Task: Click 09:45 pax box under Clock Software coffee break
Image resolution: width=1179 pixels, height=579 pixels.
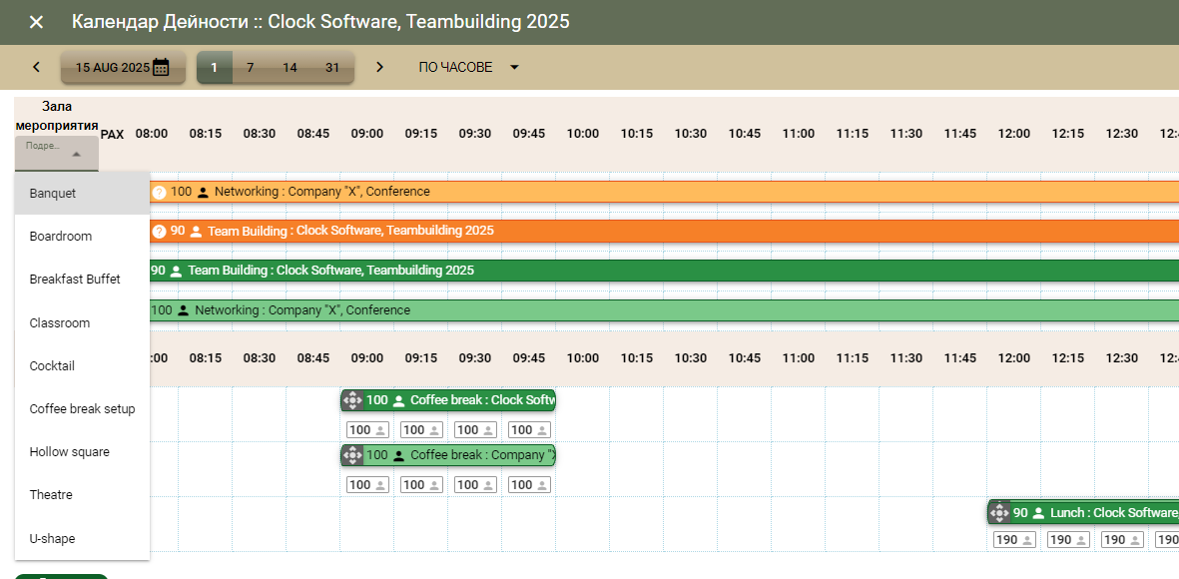Action: pyautogui.click(x=529, y=430)
